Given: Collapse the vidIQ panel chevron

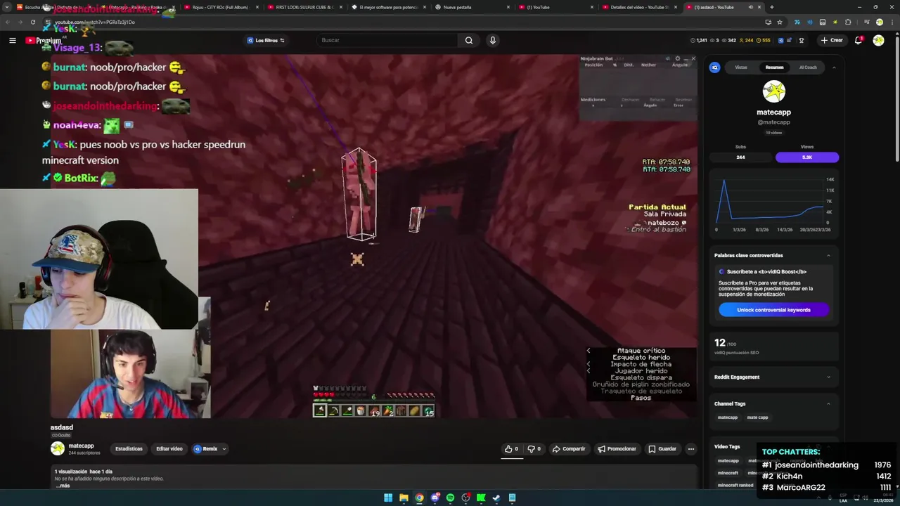Looking at the screenshot, I should coord(834,67).
